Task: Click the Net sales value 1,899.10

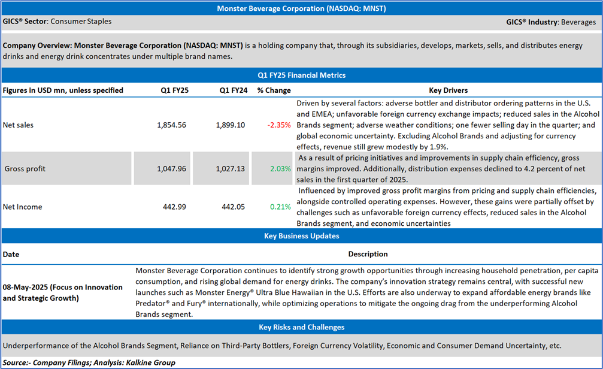Action: coord(231,125)
